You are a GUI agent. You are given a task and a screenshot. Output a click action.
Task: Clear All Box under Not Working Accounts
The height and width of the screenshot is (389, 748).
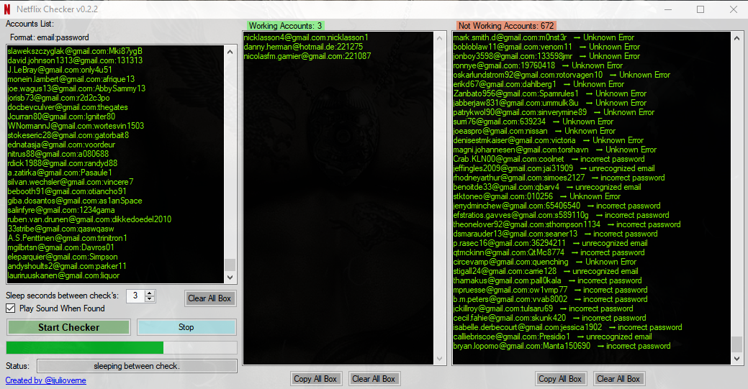[618, 379]
